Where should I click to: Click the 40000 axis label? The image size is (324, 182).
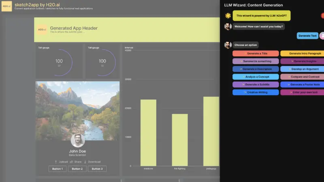pyautogui.click(x=128, y=50)
